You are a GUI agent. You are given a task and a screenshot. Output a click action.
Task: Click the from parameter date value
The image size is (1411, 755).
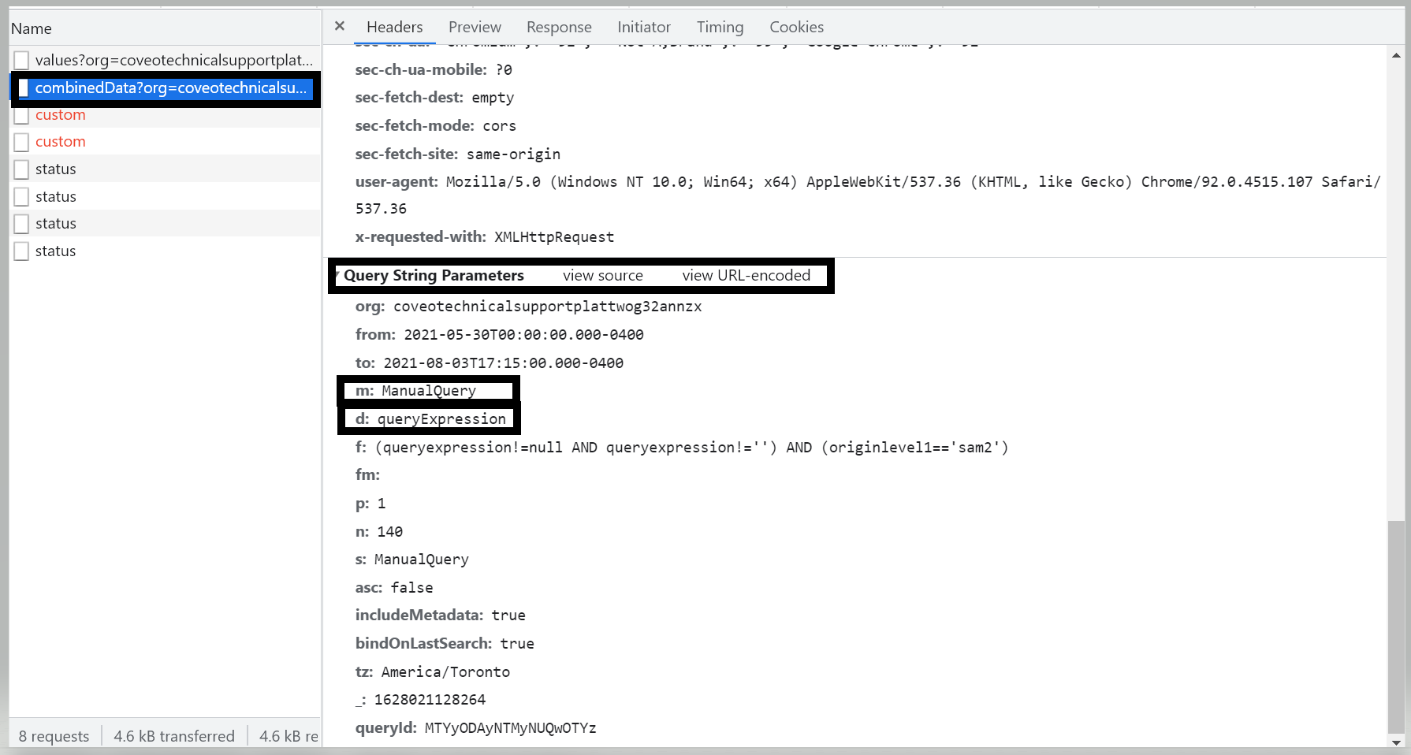click(x=524, y=335)
